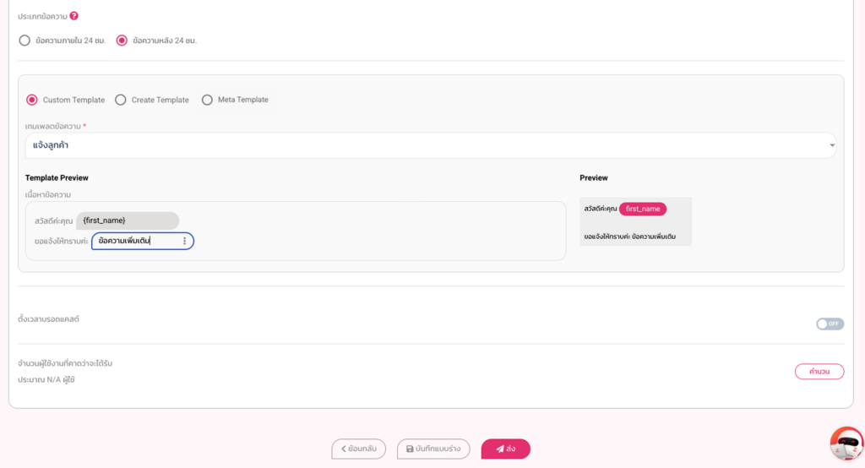Open the three-dot menu in the message field
The image size is (865, 468).
[x=185, y=241]
